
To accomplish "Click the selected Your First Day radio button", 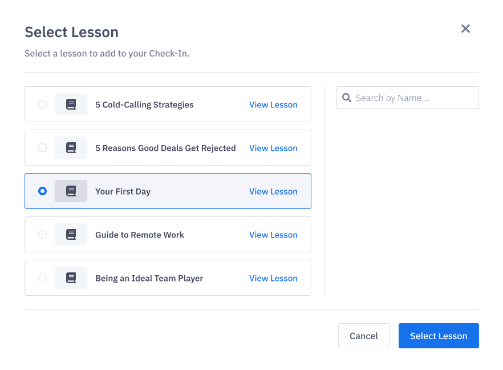I will 42,191.
